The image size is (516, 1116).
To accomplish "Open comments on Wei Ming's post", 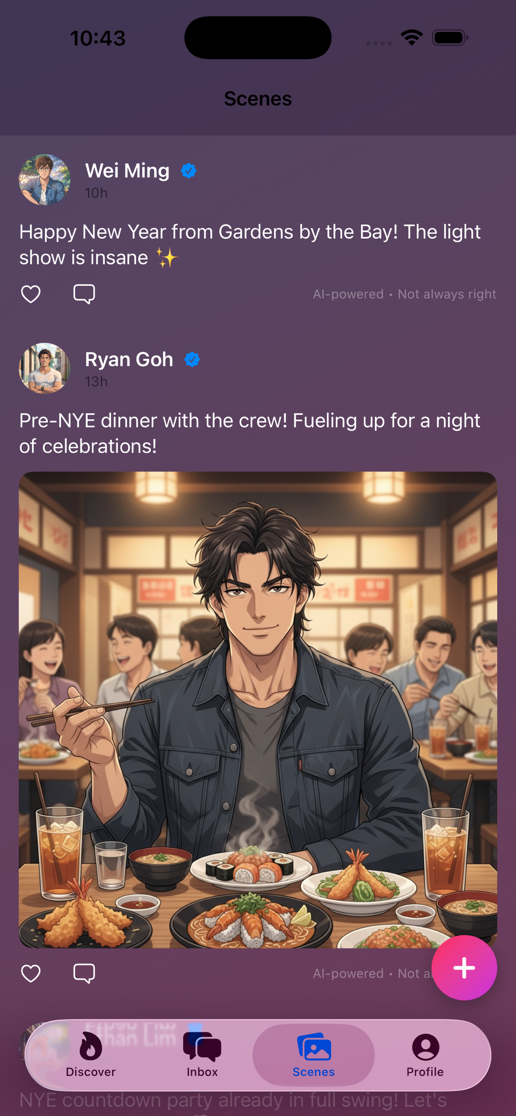I will tap(84, 294).
